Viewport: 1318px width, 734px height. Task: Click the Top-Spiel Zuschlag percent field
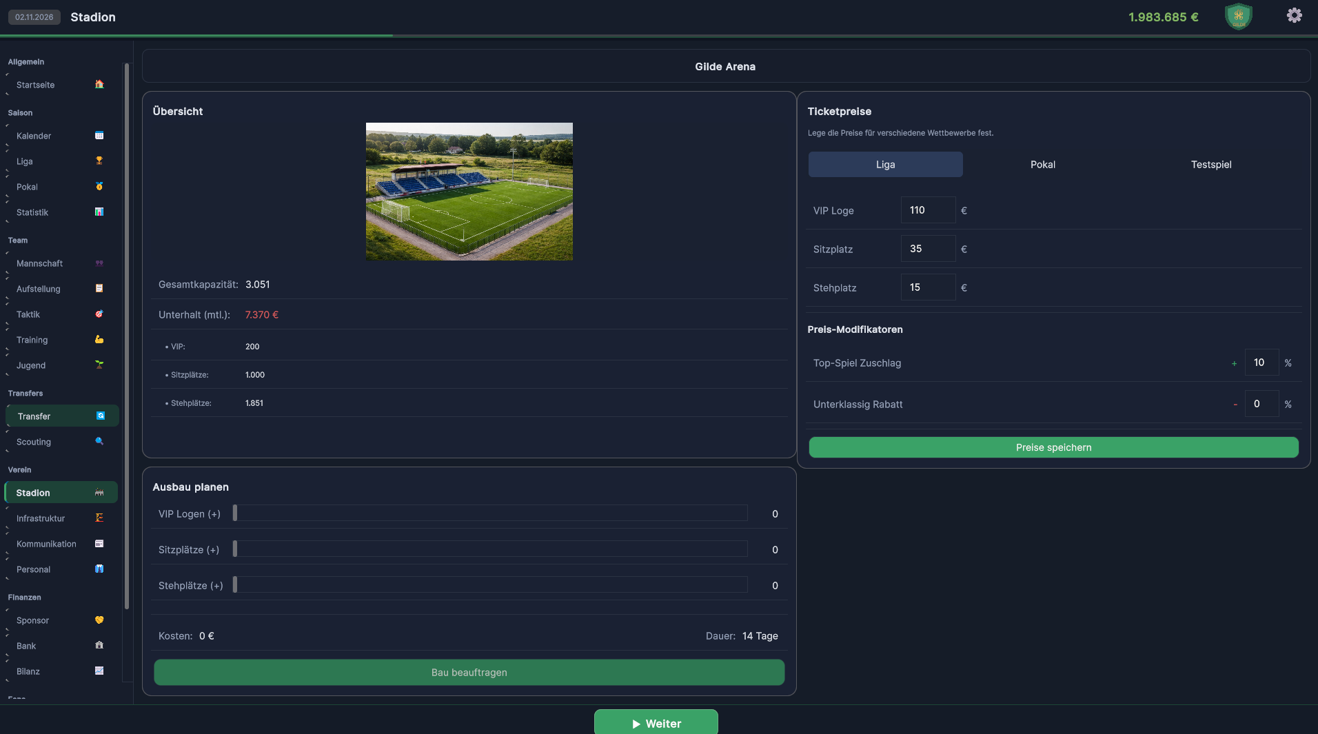click(1261, 363)
